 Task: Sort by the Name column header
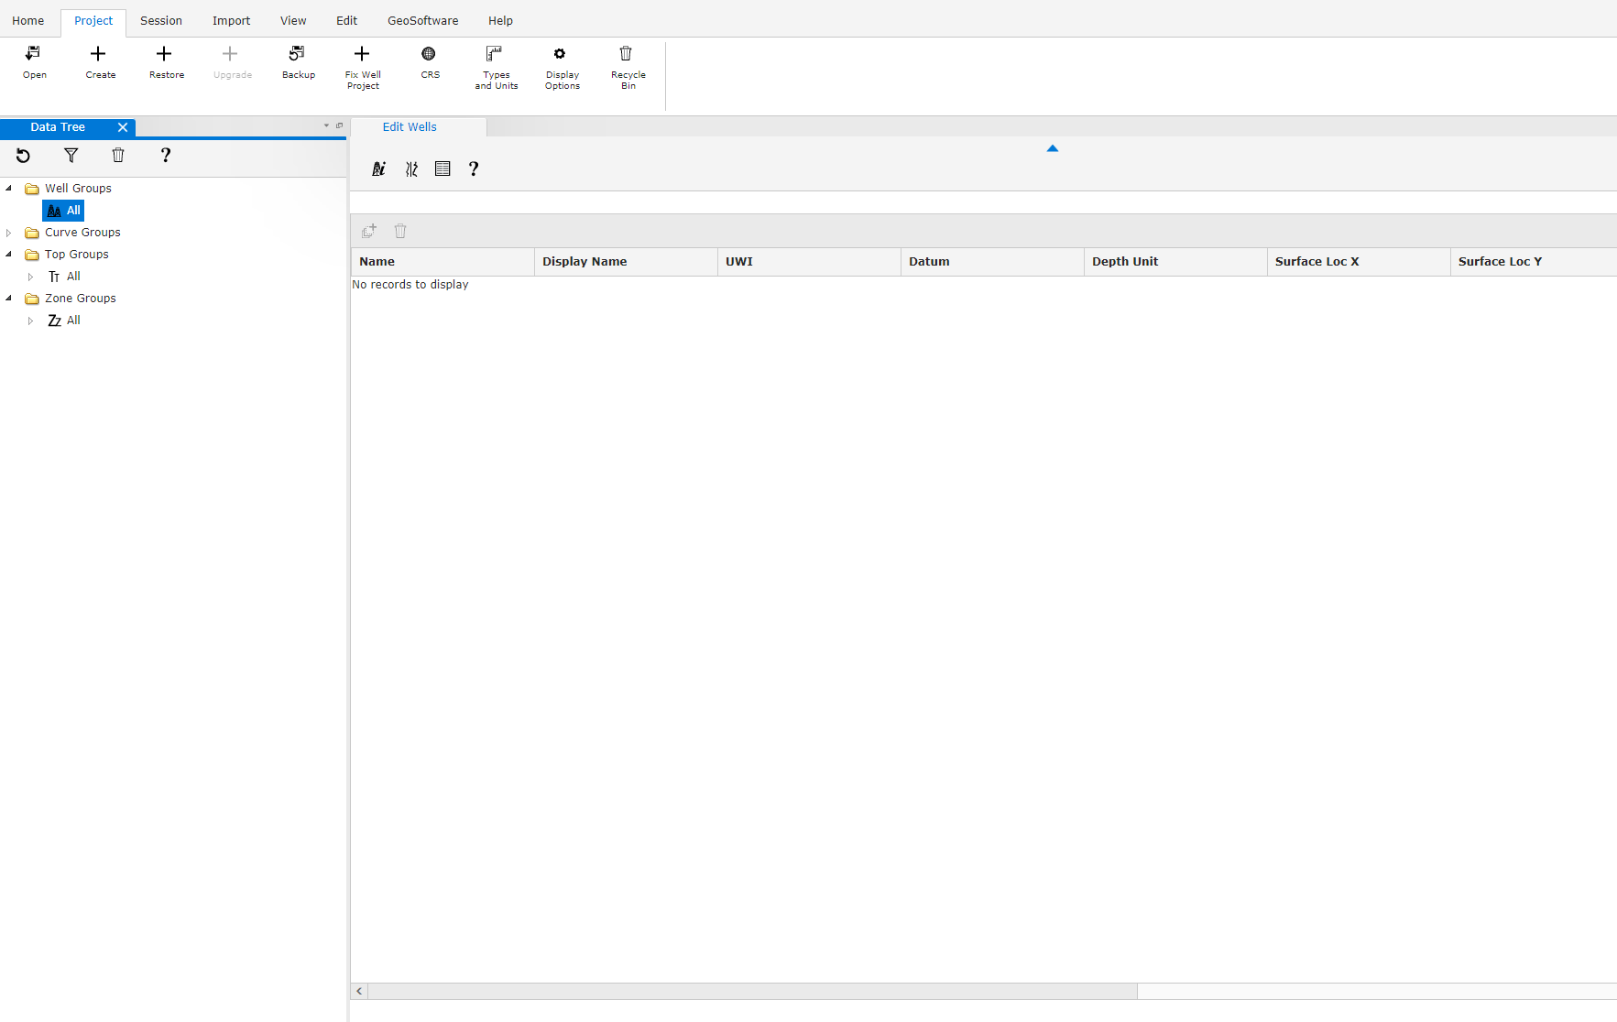point(442,262)
